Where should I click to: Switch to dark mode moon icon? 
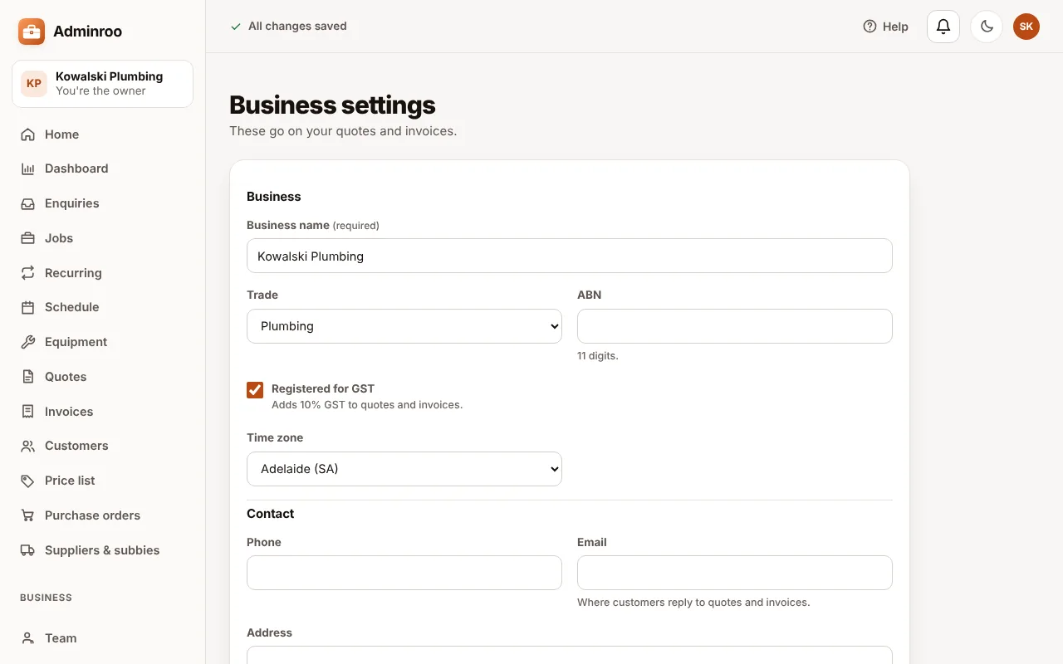pos(987,27)
